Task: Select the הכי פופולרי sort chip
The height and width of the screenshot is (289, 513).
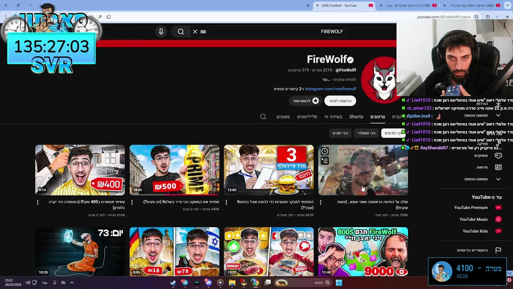Action: click(x=366, y=133)
